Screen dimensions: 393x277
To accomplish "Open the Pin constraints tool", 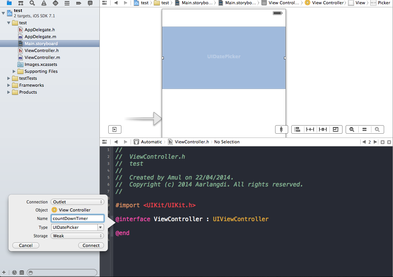I will click(310, 129).
